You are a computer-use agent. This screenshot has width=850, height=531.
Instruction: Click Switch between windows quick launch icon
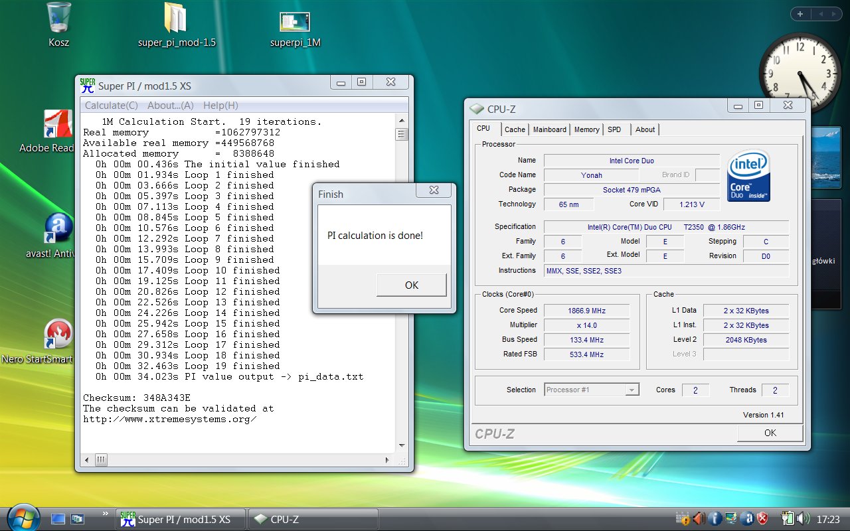[x=78, y=518]
